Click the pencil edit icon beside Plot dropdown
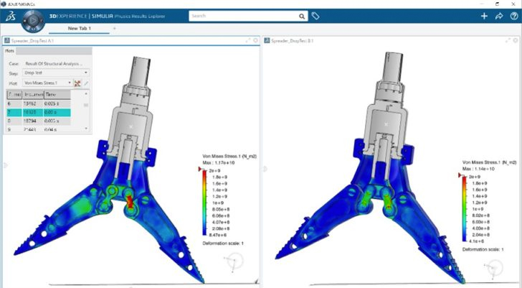The height and width of the screenshot is (288, 522). [x=86, y=83]
